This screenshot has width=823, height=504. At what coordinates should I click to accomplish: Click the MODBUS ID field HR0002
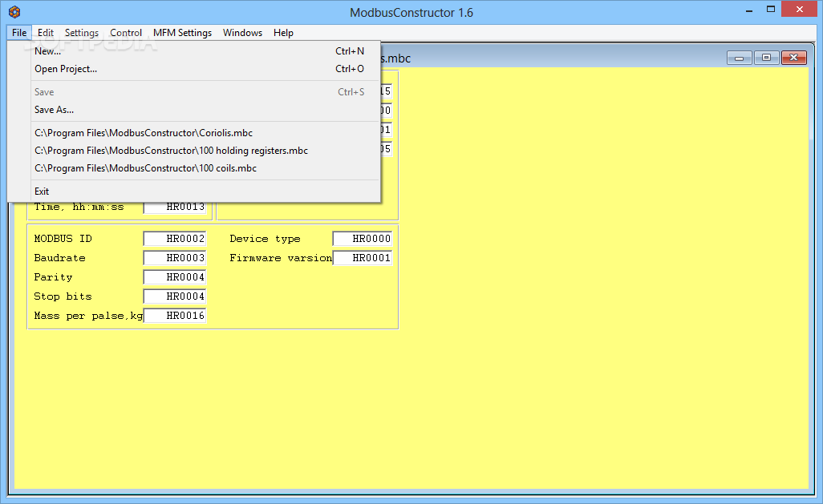175,239
